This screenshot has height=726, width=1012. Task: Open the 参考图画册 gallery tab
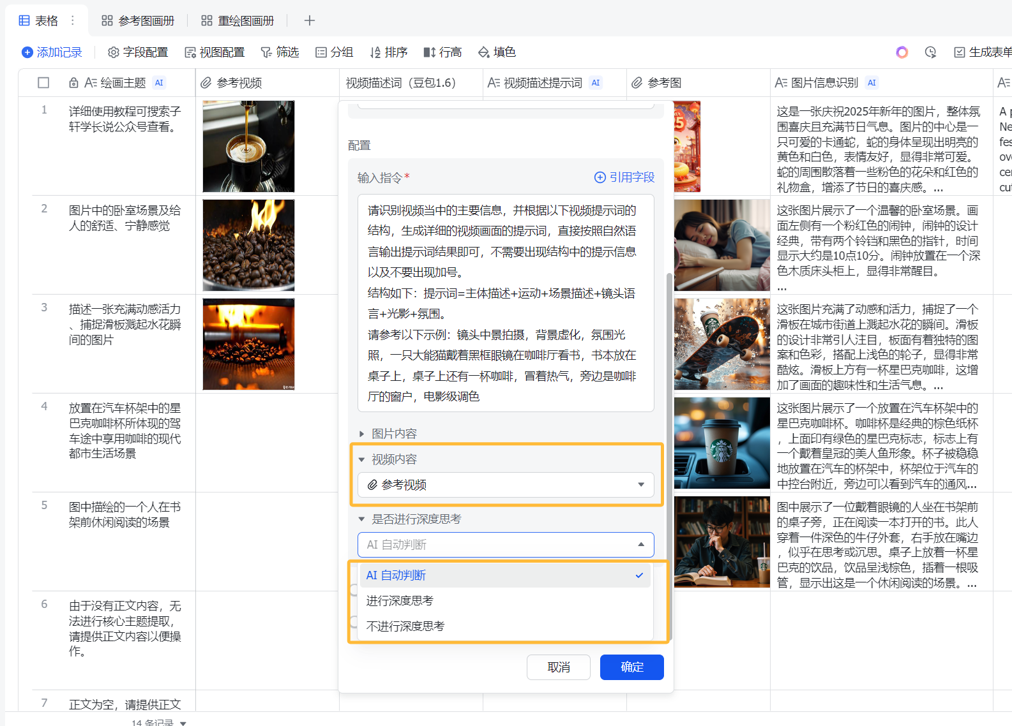pos(138,20)
